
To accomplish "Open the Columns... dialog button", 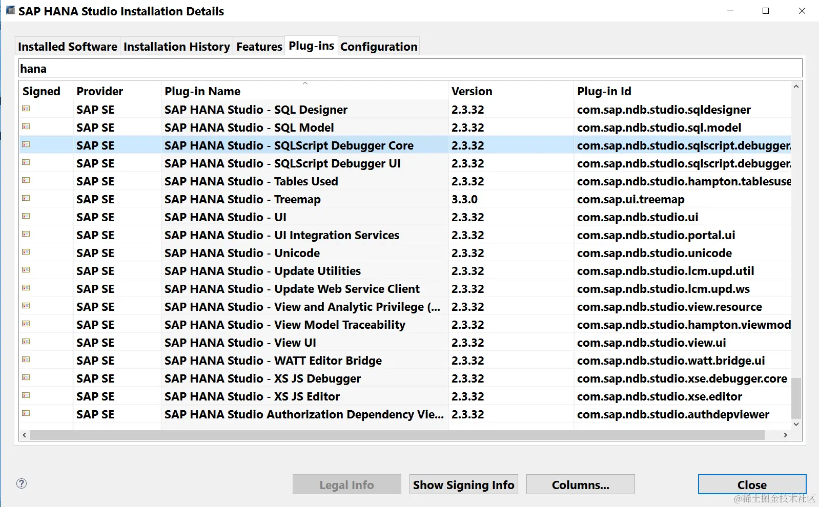I will (581, 484).
